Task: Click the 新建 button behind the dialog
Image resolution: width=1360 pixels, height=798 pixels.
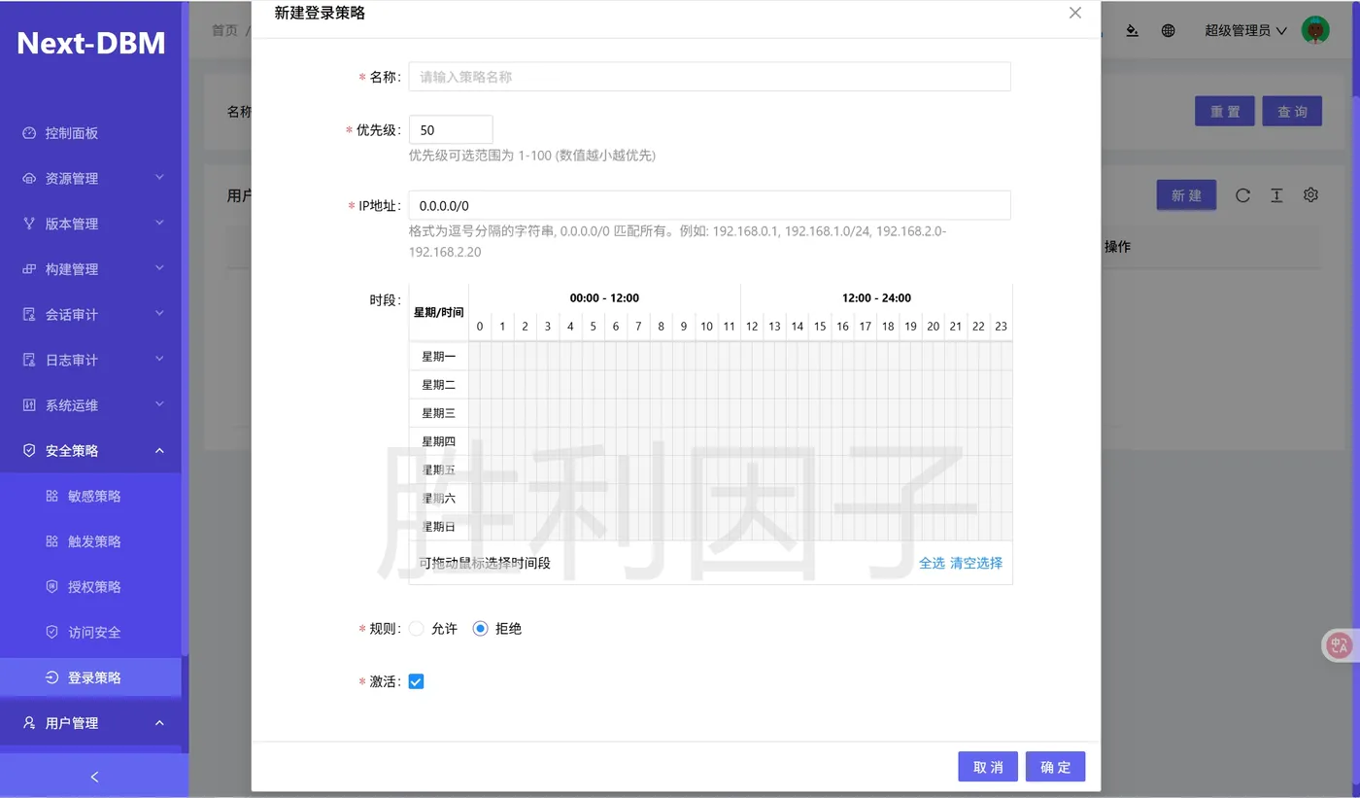Action: pyautogui.click(x=1186, y=195)
